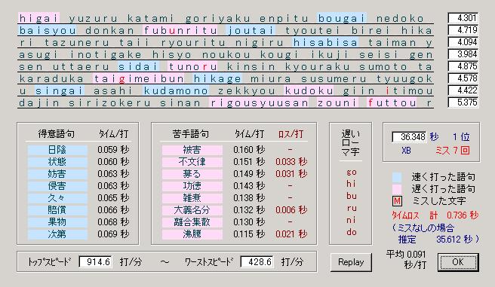This screenshot has height=287, width=495.
Task: Click the line time value 4.875
Action: point(463,66)
